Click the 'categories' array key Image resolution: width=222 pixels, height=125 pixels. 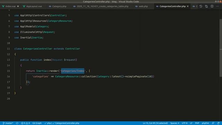[41, 76]
